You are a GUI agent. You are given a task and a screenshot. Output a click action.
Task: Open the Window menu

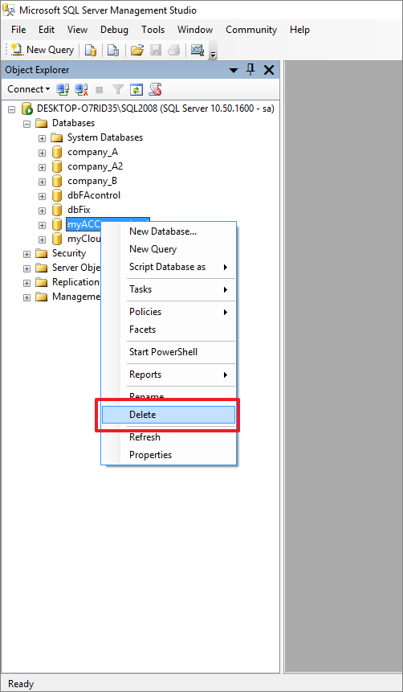click(x=195, y=30)
